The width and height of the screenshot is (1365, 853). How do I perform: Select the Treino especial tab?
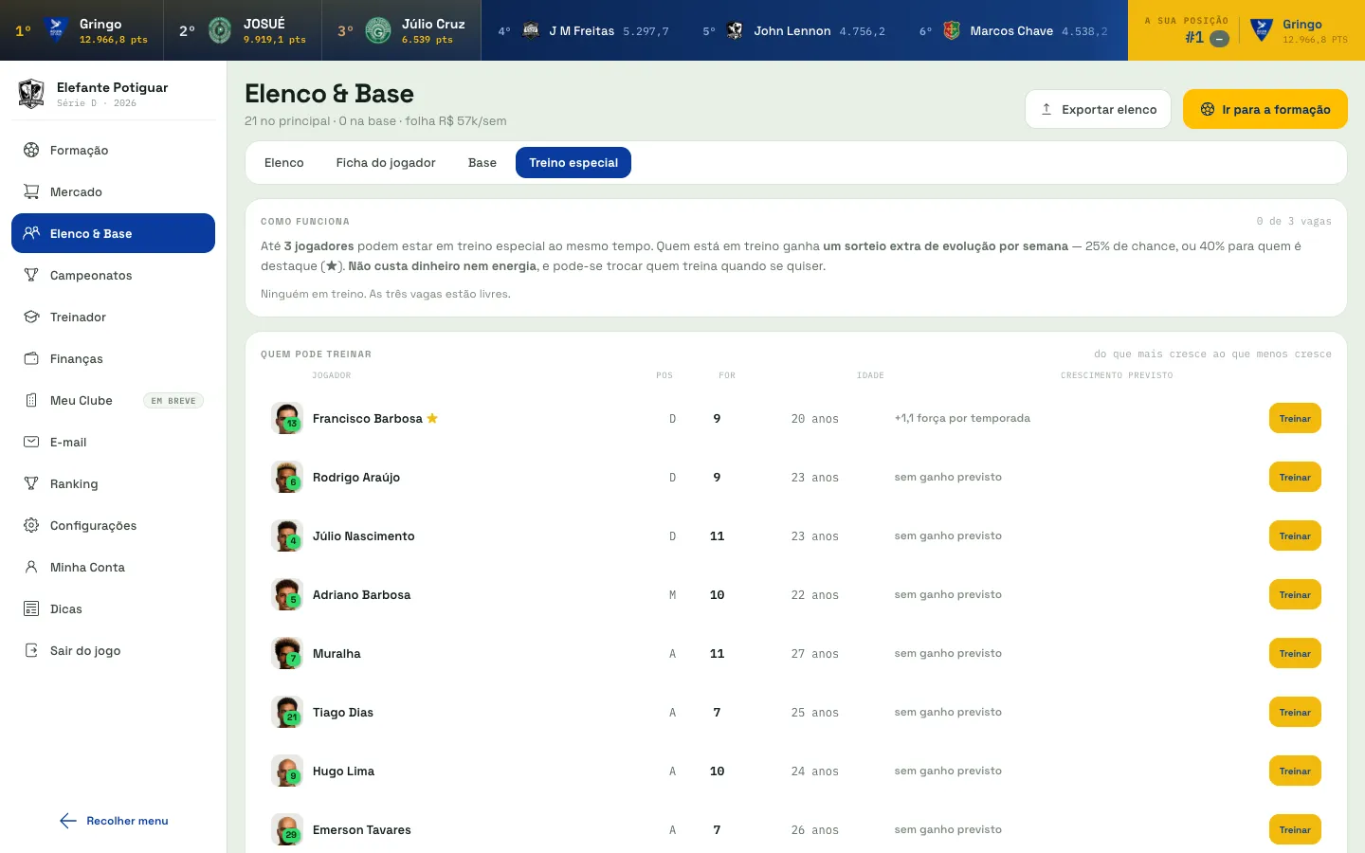point(573,163)
